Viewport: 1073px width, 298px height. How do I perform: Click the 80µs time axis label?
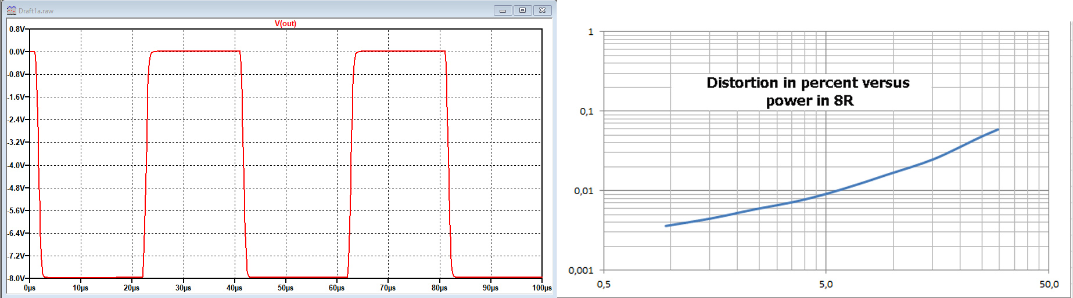coord(439,288)
